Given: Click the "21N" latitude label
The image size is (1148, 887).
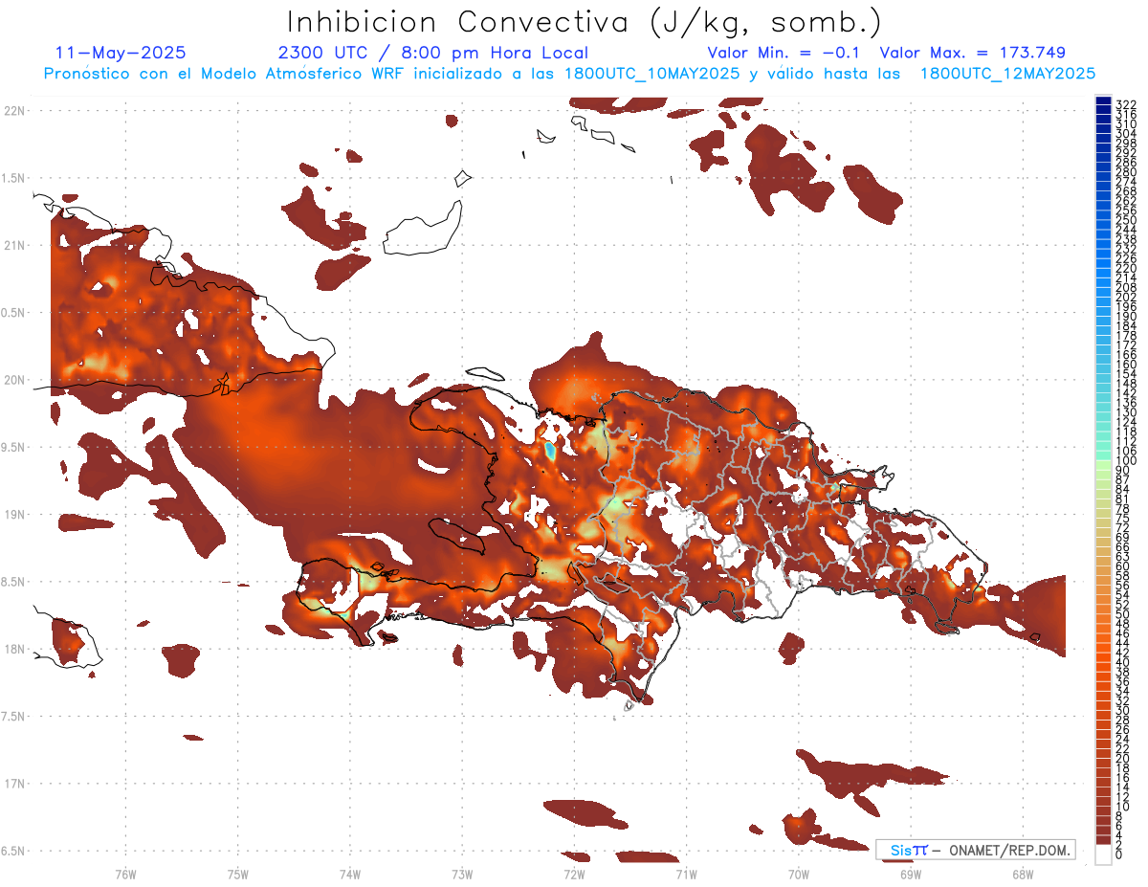Looking at the screenshot, I should click(x=14, y=246).
